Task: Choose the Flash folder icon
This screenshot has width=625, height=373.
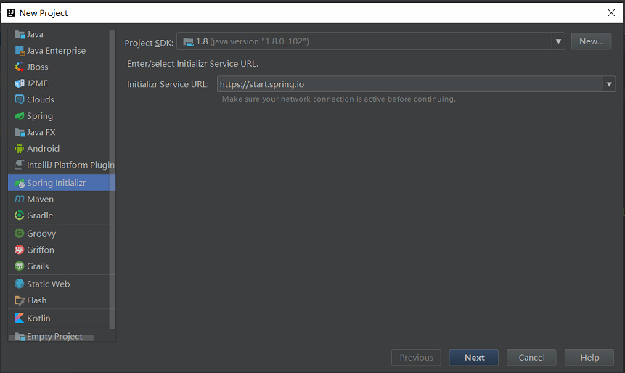Action: pyautogui.click(x=19, y=300)
